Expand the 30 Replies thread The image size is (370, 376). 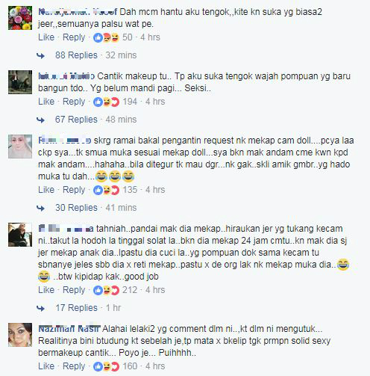point(76,208)
